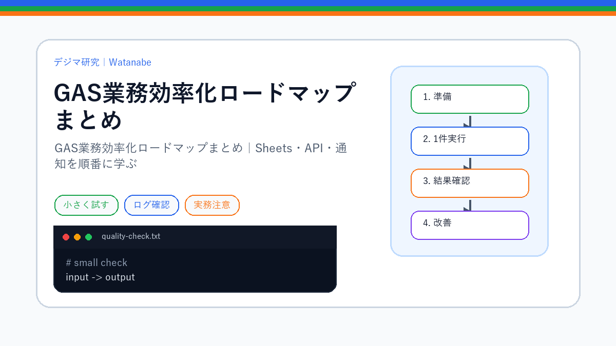Select step box 4. 改善
This screenshot has width=616, height=346.
point(470,225)
